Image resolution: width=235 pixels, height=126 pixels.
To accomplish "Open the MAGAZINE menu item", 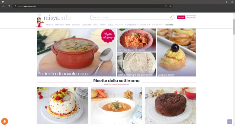I will (169, 25).
